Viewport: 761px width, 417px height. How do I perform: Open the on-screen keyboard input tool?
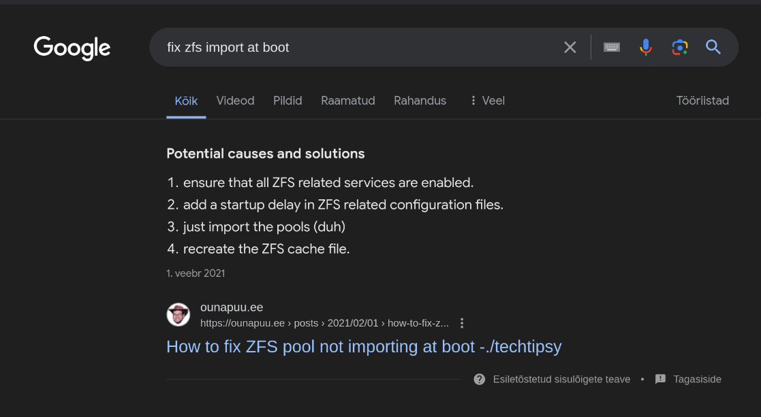pyautogui.click(x=612, y=47)
